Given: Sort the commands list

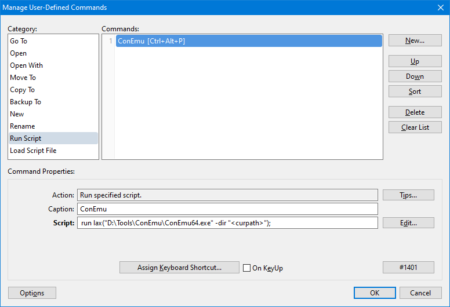Looking at the screenshot, I should click(415, 92).
